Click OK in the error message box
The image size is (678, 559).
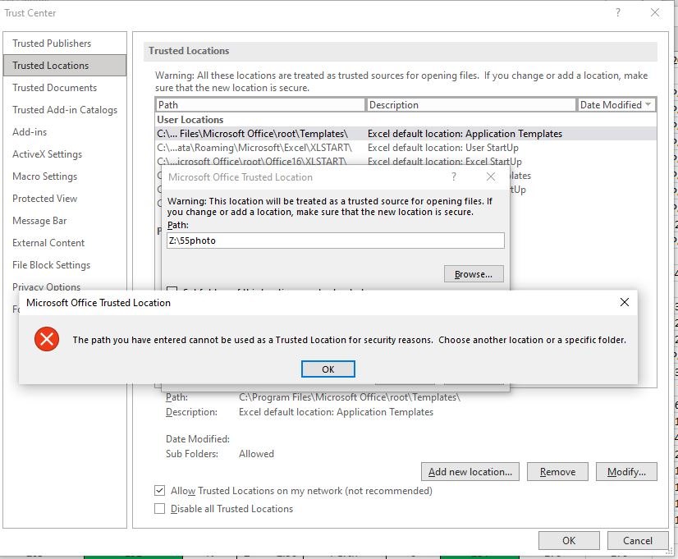[x=328, y=369]
